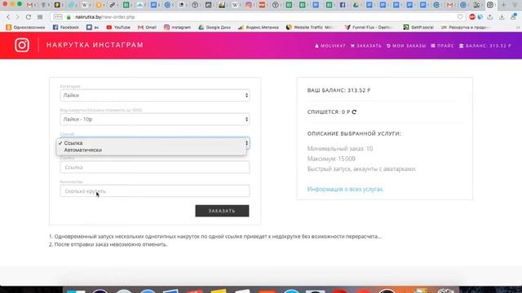The width and height of the screenshot is (522, 293).
Task: Select Автоматически option in dropdown
Action: (151, 150)
